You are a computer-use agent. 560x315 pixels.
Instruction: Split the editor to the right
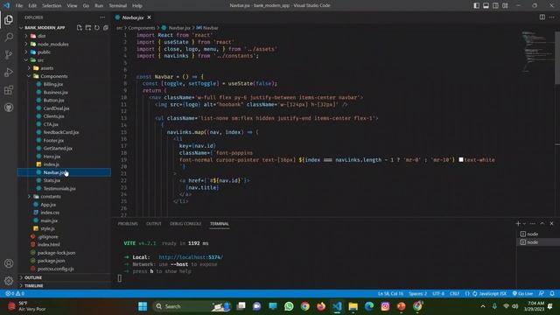(x=542, y=17)
